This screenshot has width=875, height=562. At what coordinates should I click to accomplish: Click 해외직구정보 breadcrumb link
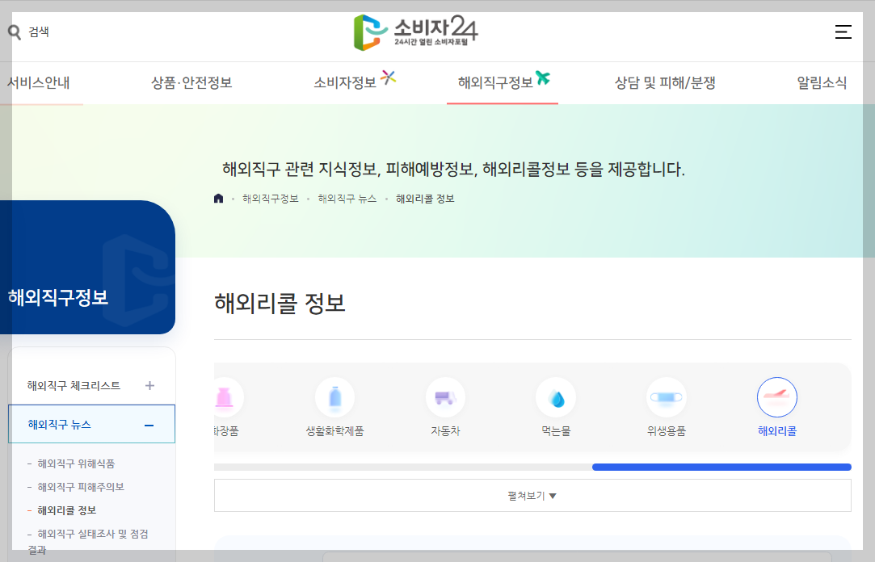click(271, 199)
